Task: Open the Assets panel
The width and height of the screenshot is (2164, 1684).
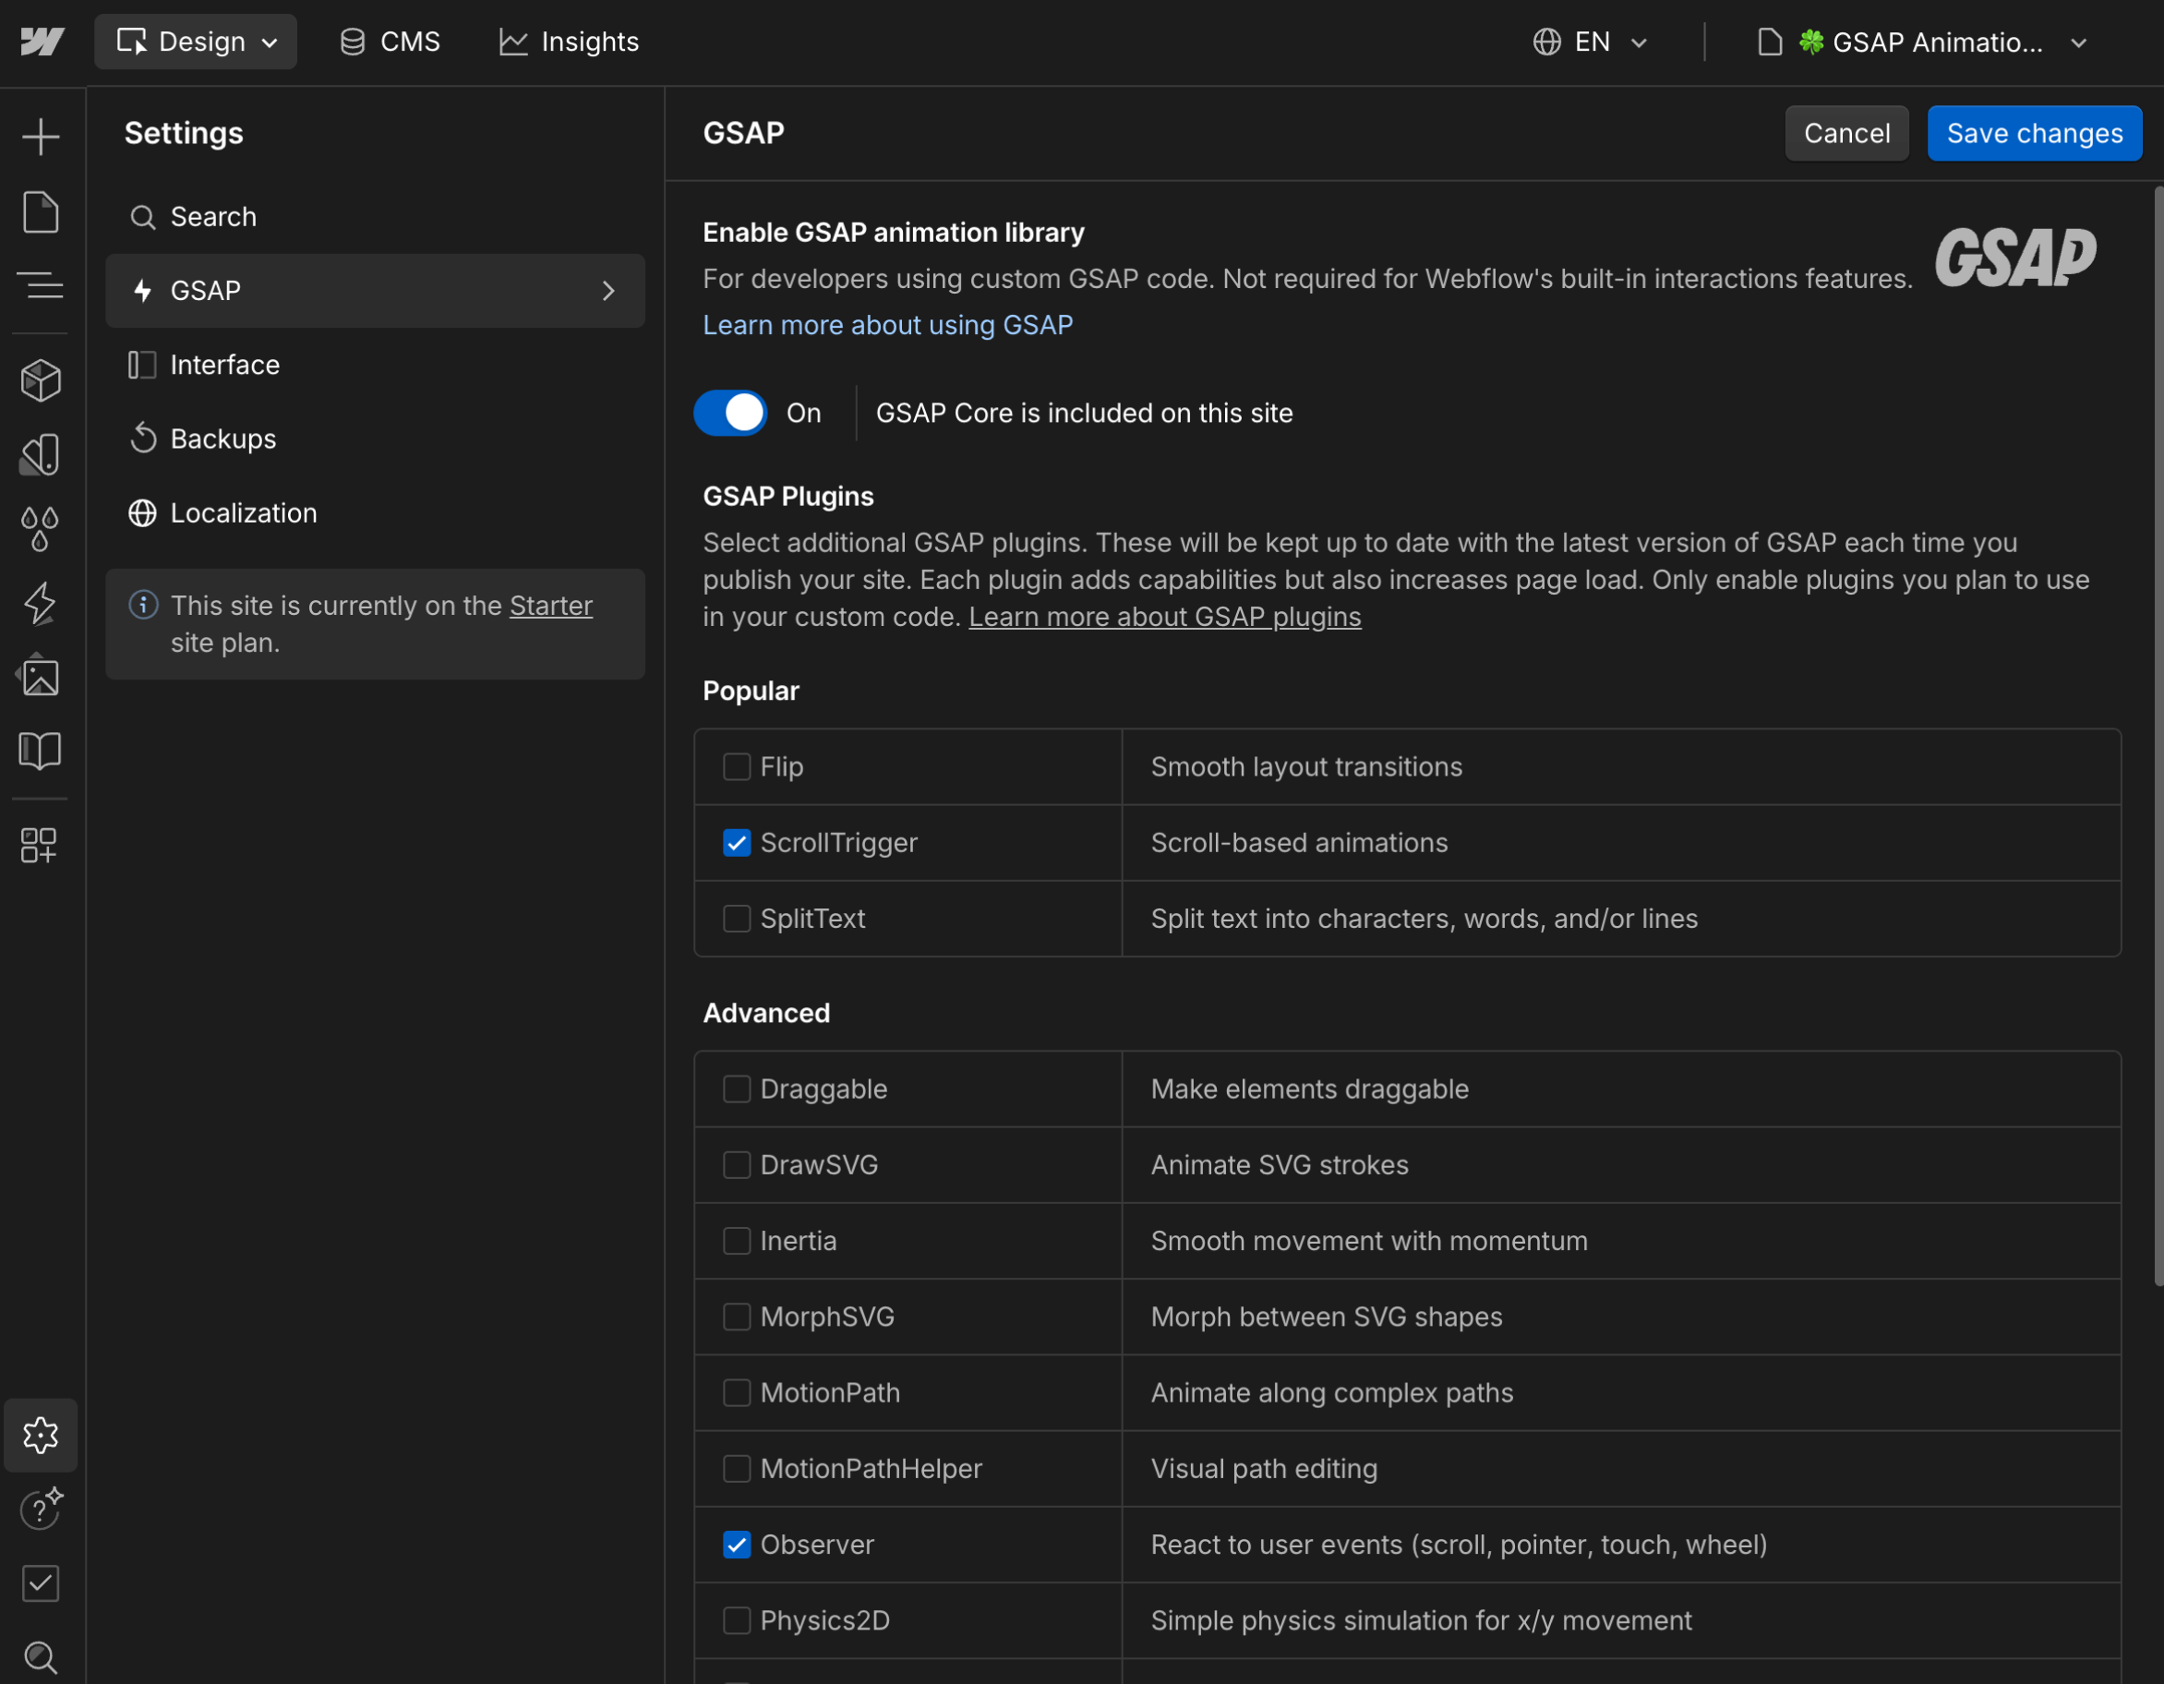Action: 41,676
